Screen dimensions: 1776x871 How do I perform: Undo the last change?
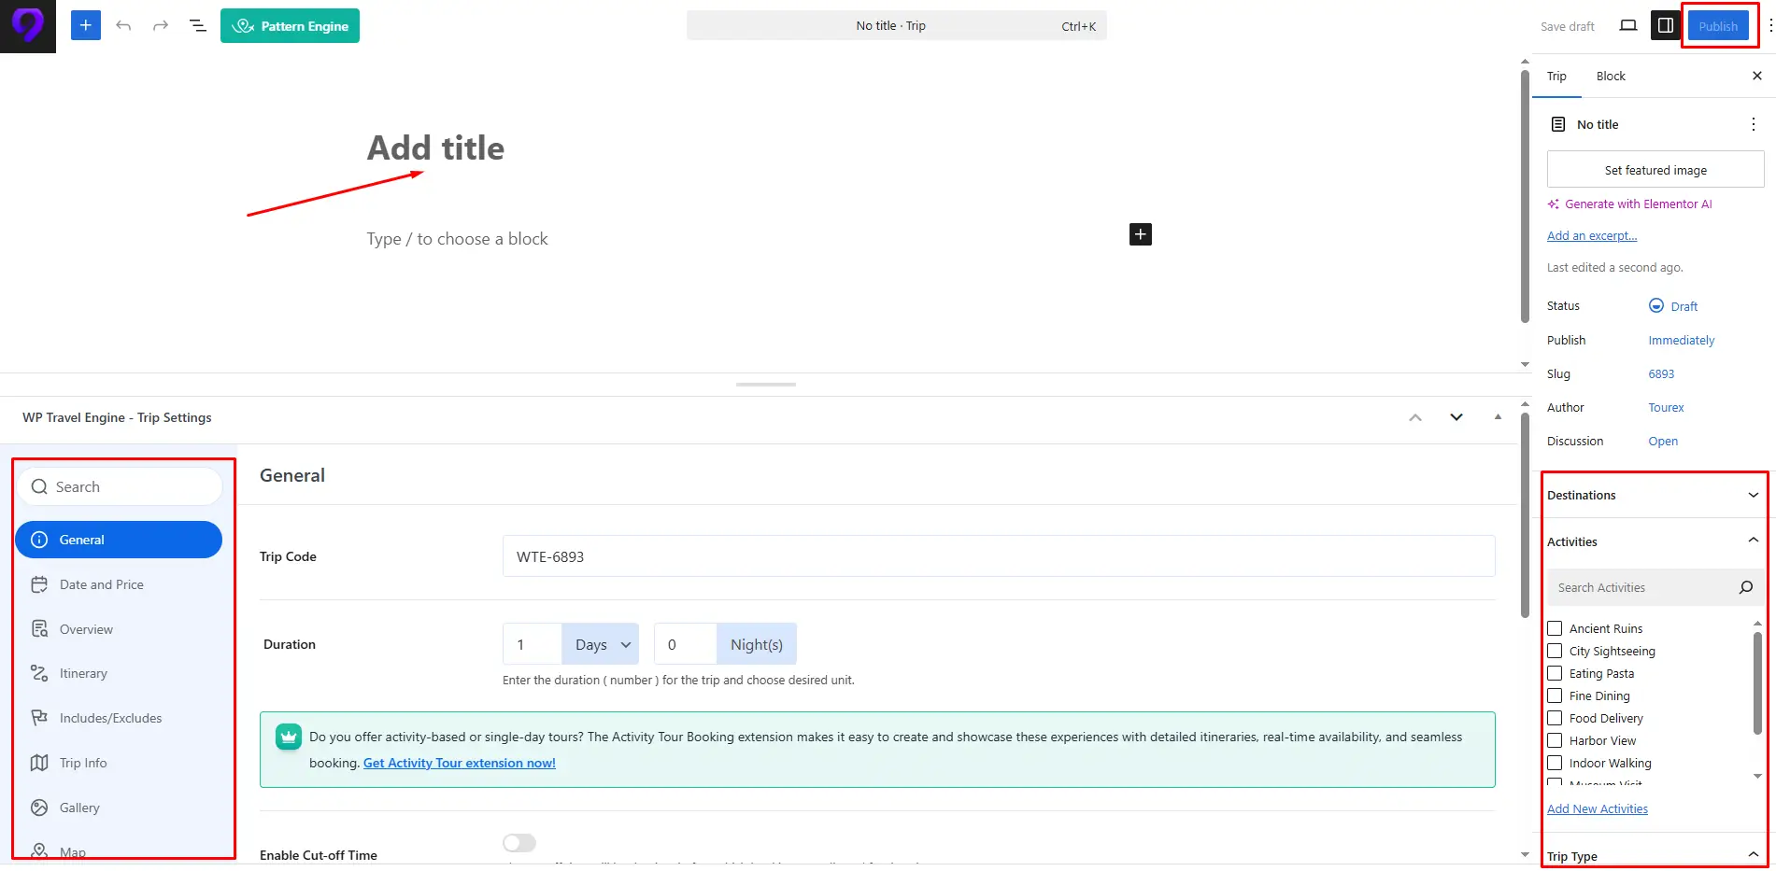coord(123,25)
